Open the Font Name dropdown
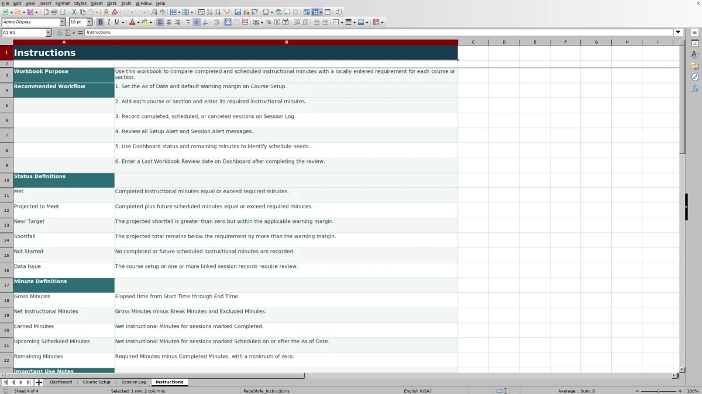Image resolution: width=702 pixels, height=394 pixels. pyautogui.click(x=62, y=22)
